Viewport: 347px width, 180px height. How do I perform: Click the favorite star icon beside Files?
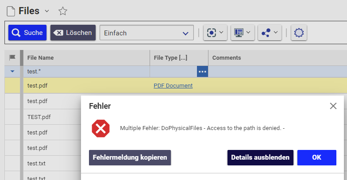click(63, 11)
